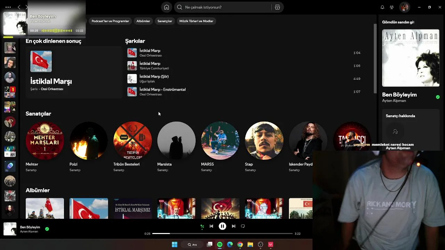
Task: Play İstiklal Marşı (Şiir) by Uğur Işılak
Action: tap(245, 79)
